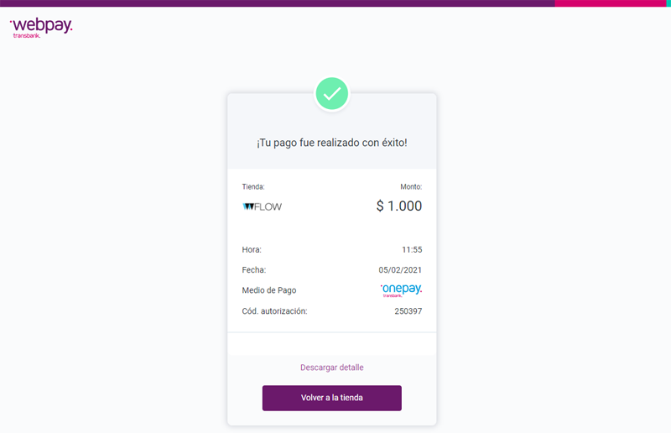Click the success message heading text
The image size is (671, 433).
tap(331, 143)
